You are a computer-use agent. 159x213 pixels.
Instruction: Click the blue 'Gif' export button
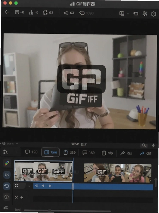tap(146, 153)
